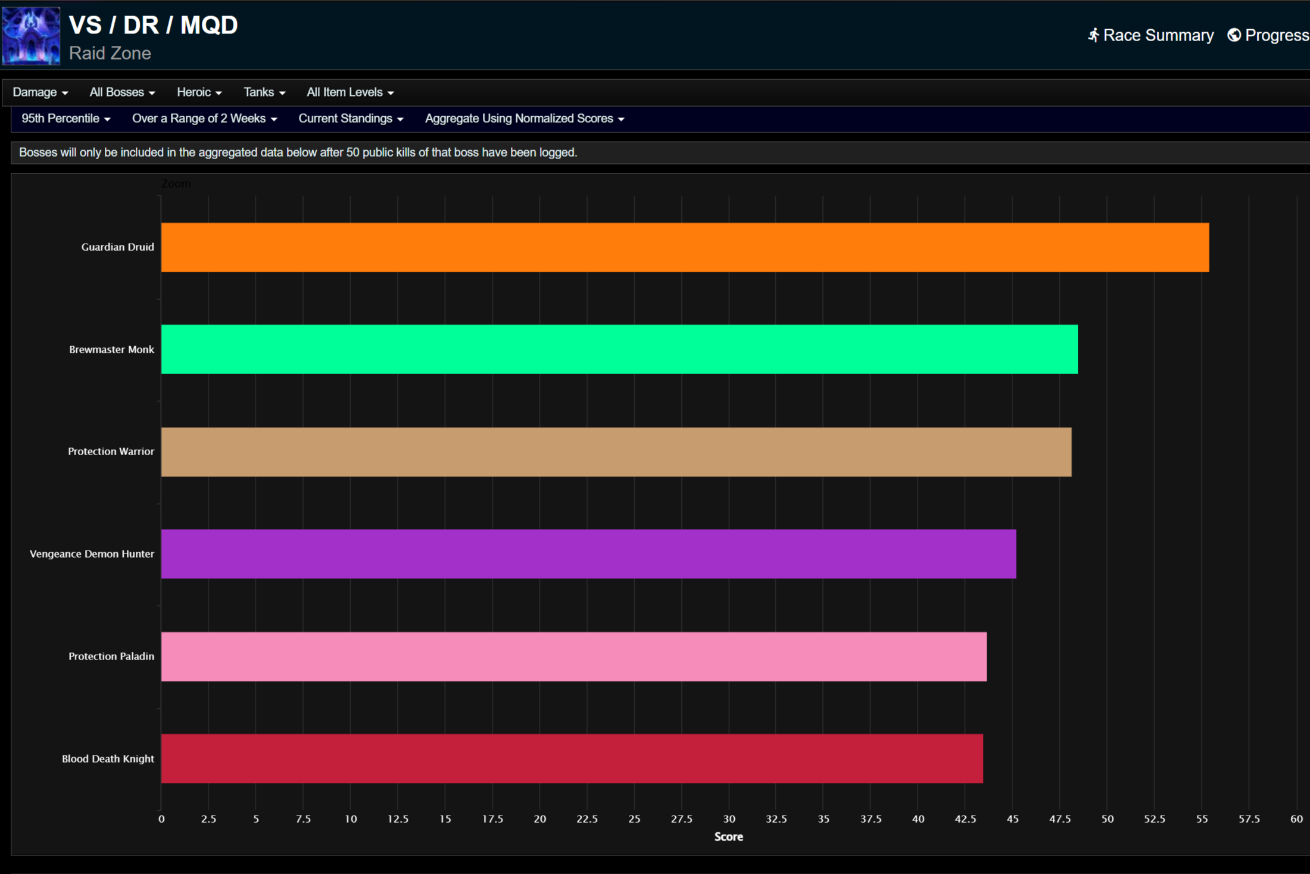Click the Progress globe icon
Screen dimensions: 1310x874
coord(1234,36)
